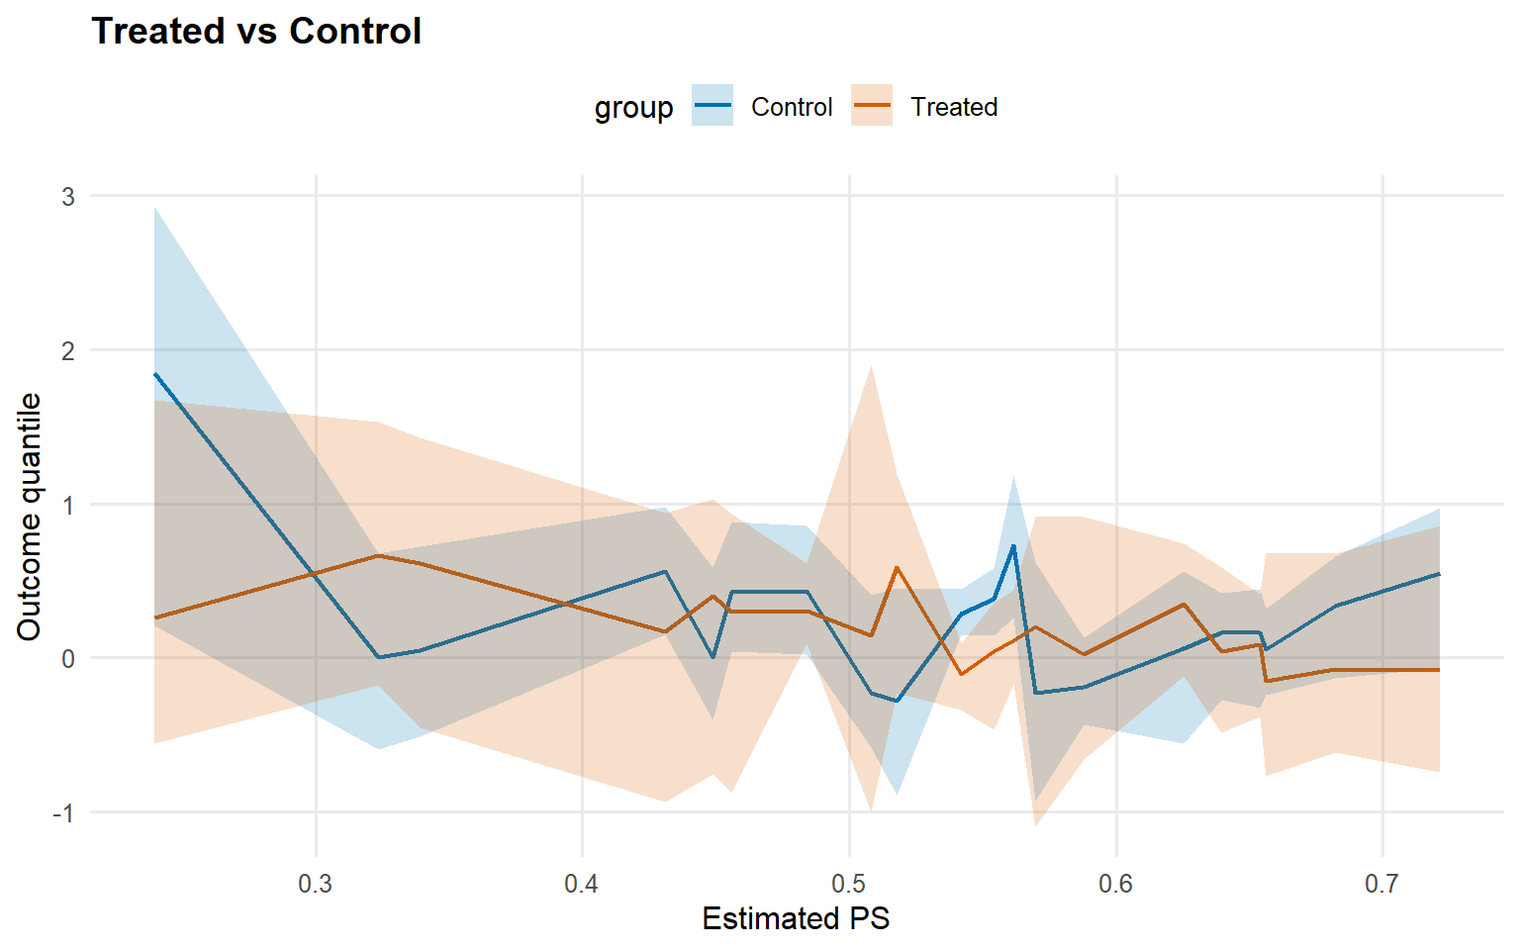Click the 'group' legend title
The image size is (1520, 950).
[633, 108]
